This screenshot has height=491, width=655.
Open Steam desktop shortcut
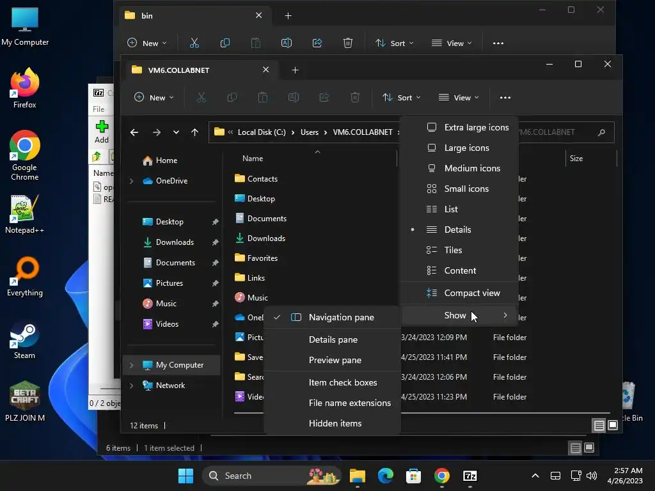pyautogui.click(x=25, y=340)
